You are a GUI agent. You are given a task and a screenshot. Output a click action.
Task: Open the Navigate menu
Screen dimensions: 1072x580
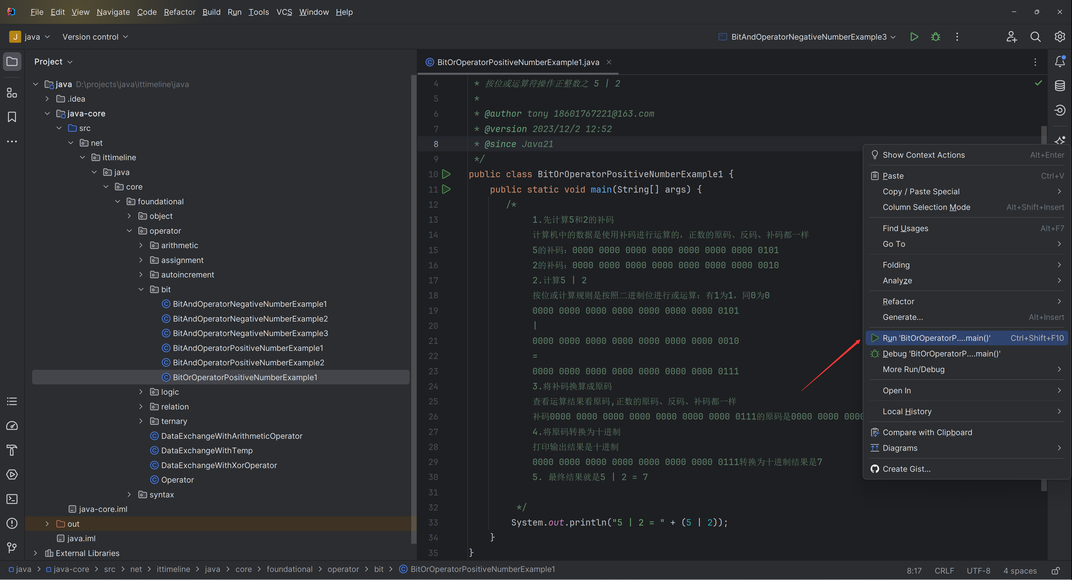[x=113, y=12]
